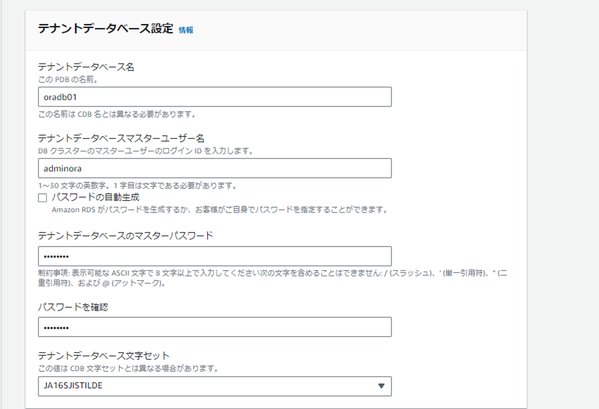This screenshot has height=409, width=599.
Task: Open the 情報 link beside テナントデータベース設定
Action: tap(186, 30)
